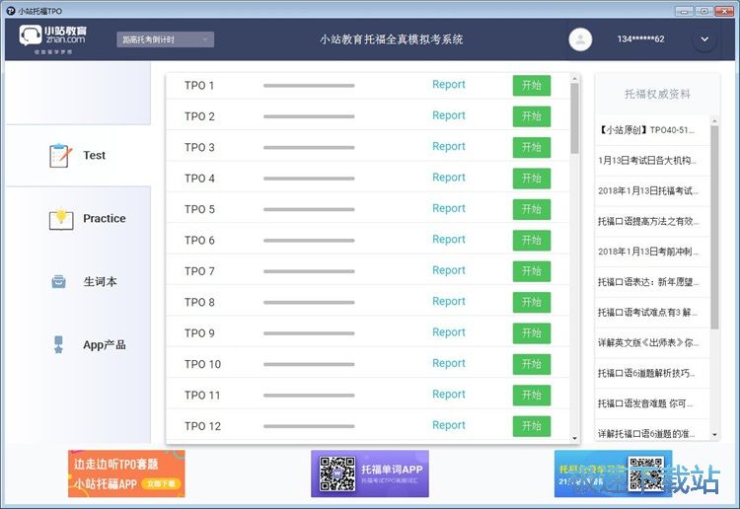Click the TPO list scrollbar thumb
This screenshot has width=740, height=509.
[574, 118]
